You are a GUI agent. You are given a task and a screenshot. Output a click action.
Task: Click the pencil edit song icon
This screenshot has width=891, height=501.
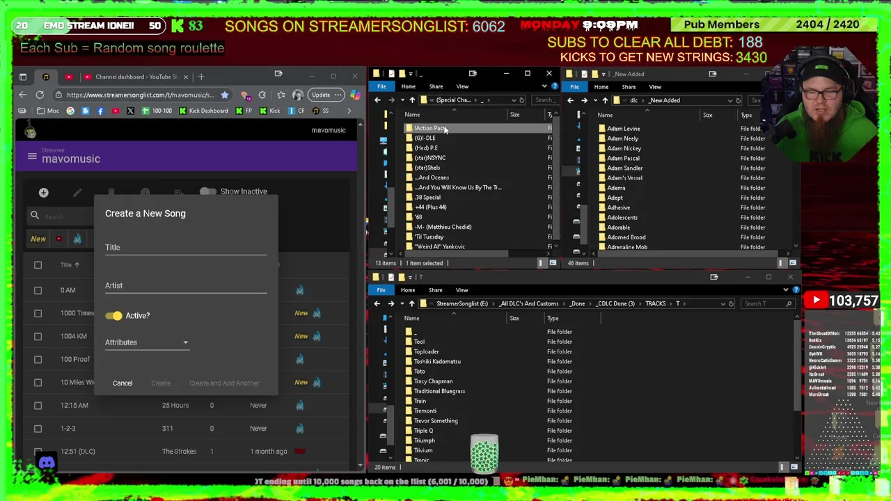[77, 193]
